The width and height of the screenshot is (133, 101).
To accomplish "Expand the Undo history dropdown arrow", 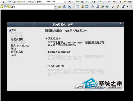I will tap(127, 7).
